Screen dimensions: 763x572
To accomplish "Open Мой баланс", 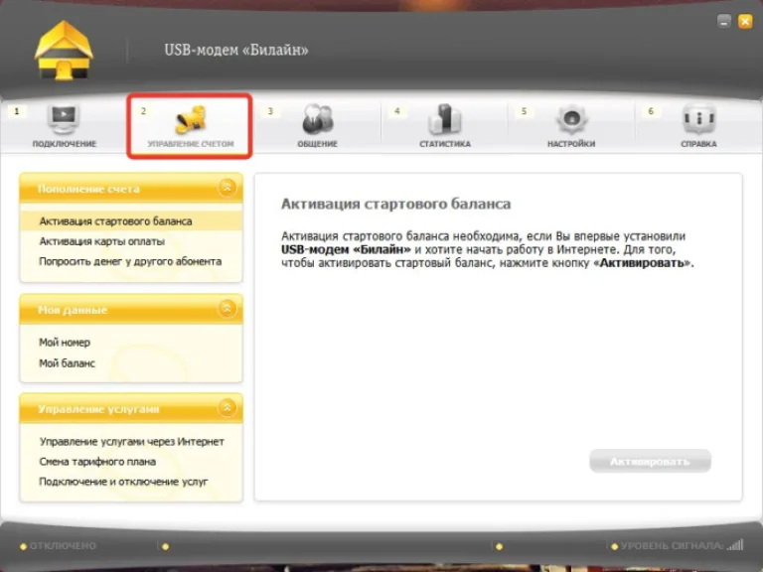I will tap(68, 362).
